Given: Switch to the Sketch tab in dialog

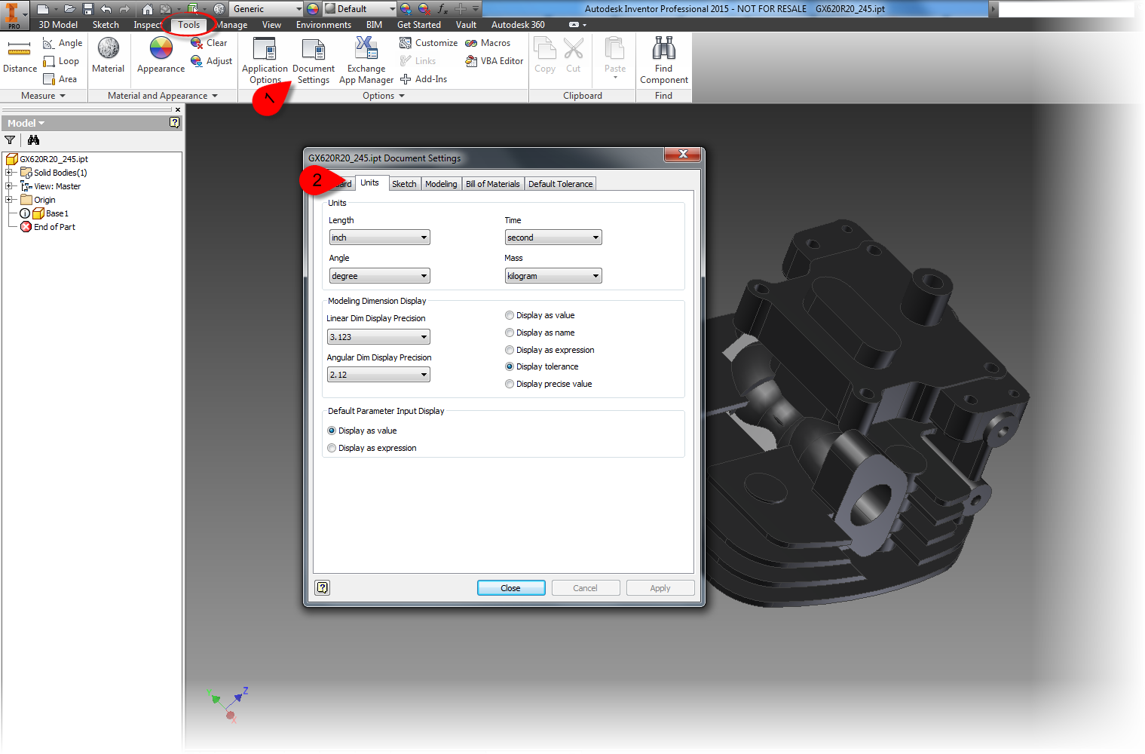Looking at the screenshot, I should click(404, 184).
